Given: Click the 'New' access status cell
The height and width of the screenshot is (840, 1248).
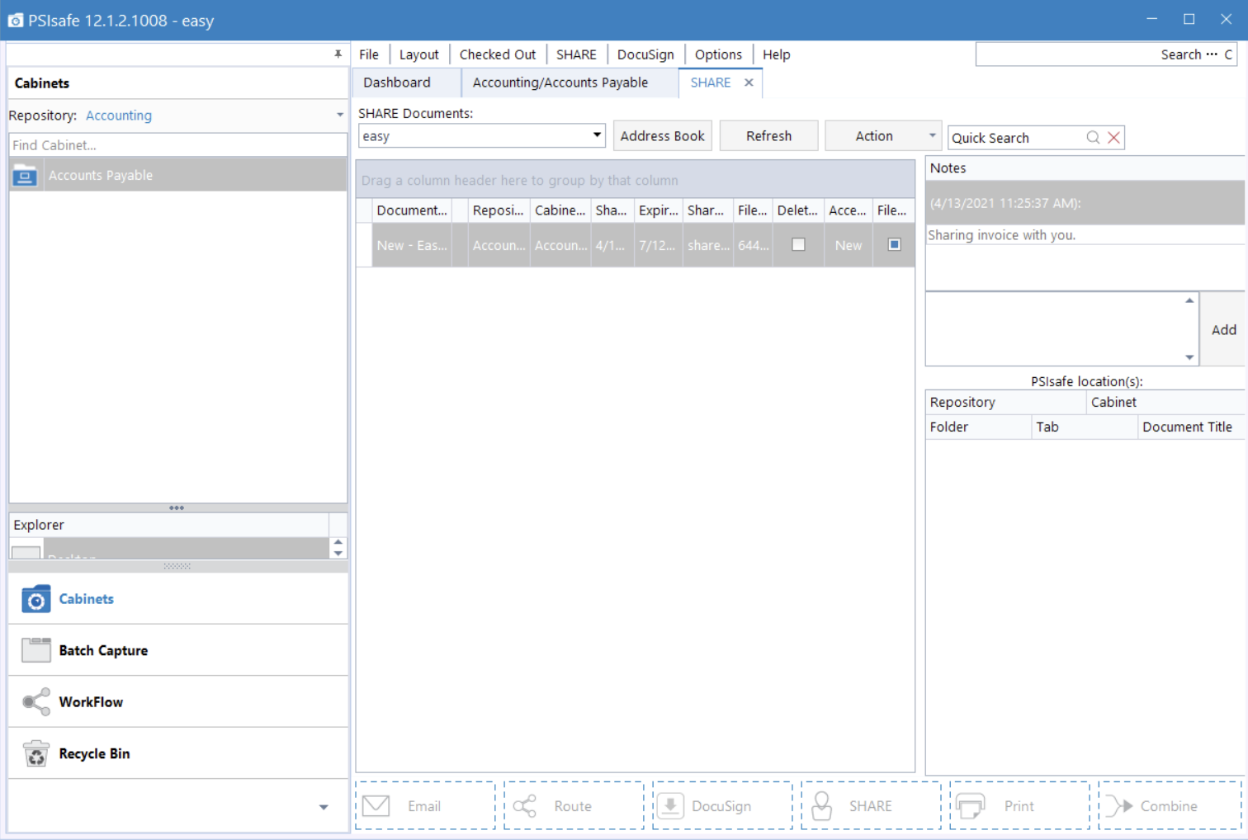Looking at the screenshot, I should click(848, 245).
